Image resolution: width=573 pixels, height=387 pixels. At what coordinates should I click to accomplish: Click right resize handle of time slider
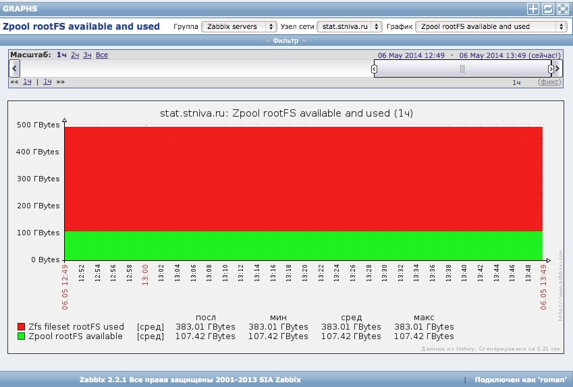coord(551,69)
